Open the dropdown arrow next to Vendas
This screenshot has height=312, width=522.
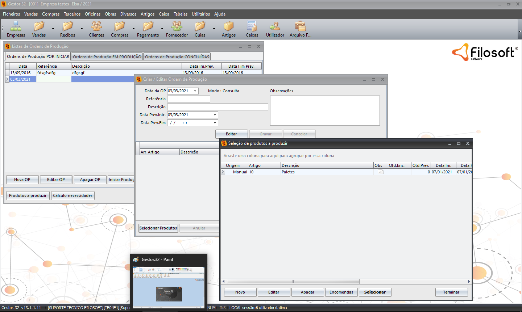pyautogui.click(x=53, y=29)
